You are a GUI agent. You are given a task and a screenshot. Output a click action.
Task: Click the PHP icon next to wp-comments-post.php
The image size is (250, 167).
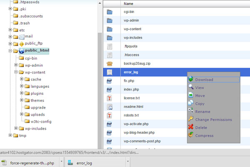click(x=109, y=142)
